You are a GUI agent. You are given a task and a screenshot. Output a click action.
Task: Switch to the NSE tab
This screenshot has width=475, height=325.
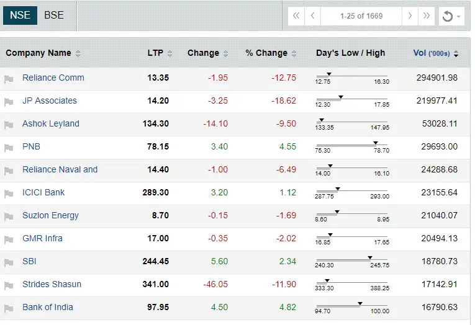click(x=20, y=15)
